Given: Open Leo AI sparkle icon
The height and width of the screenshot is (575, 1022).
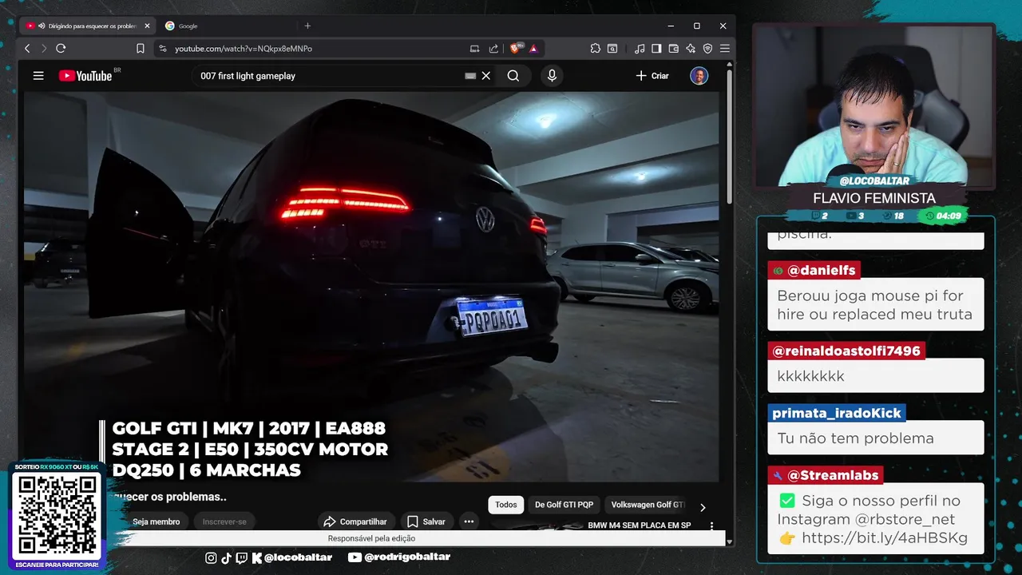Looking at the screenshot, I should 691,49.
